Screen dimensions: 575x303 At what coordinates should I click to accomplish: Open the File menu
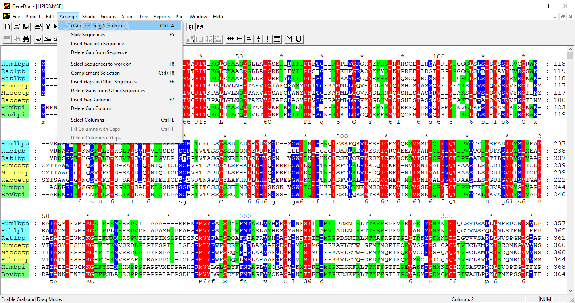16,17
